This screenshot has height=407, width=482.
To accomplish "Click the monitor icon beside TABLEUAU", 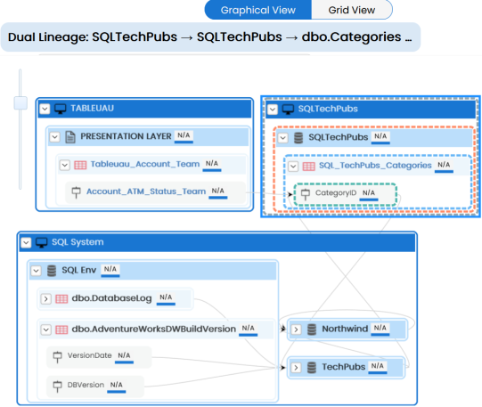I will point(61,109).
